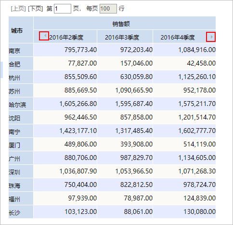Go to previous page via 上页 link
Image resolution: width=233 pixels, height=225 pixels.
pos(18,9)
